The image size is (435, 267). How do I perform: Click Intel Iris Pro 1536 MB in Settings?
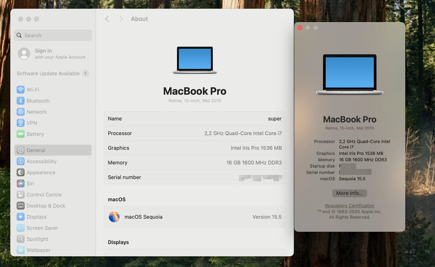pos(256,148)
